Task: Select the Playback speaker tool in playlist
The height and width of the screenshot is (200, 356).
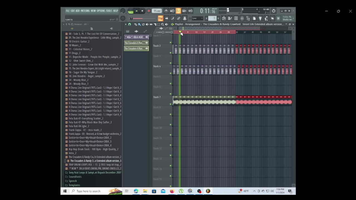Action: click(x=166, y=24)
